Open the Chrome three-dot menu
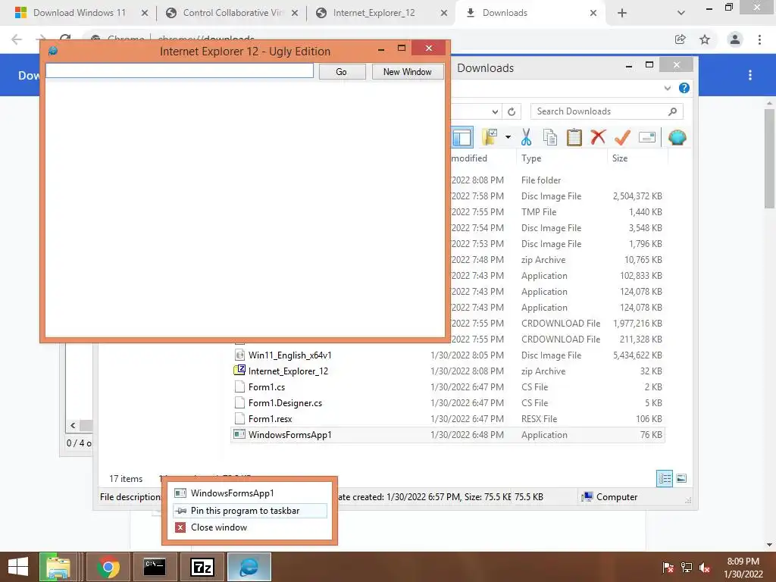Viewport: 776px width, 582px height. coord(759,39)
